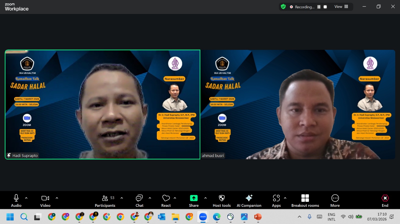Launch the AI Companion

coord(249,201)
